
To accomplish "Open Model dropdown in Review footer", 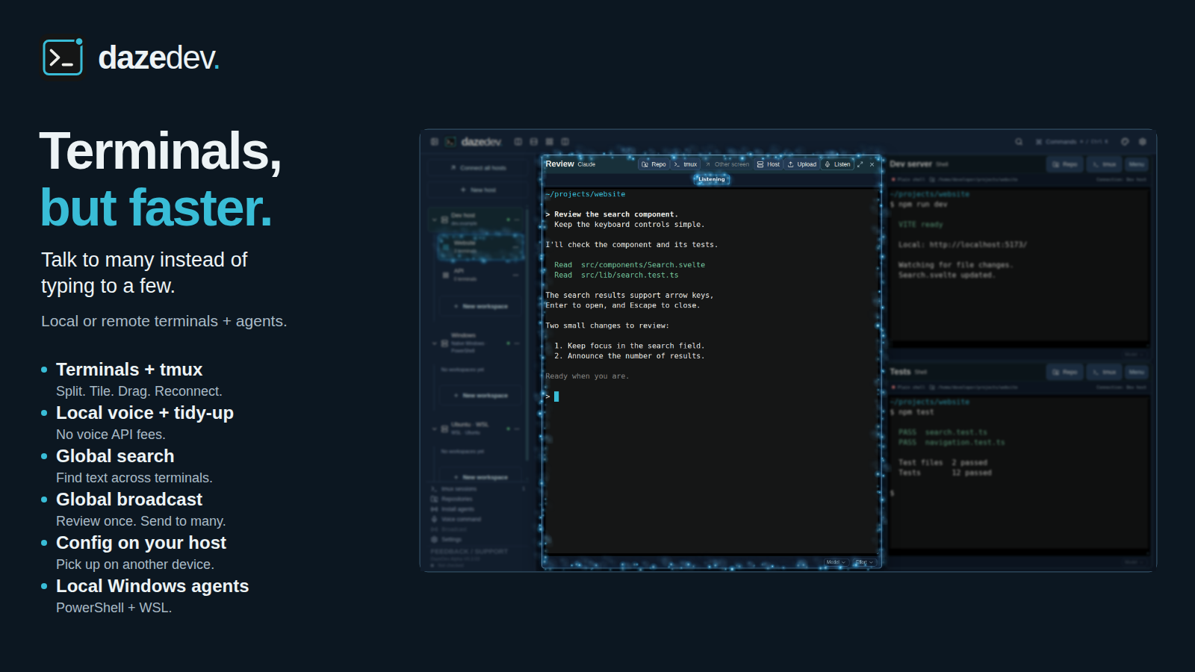I will (836, 562).
